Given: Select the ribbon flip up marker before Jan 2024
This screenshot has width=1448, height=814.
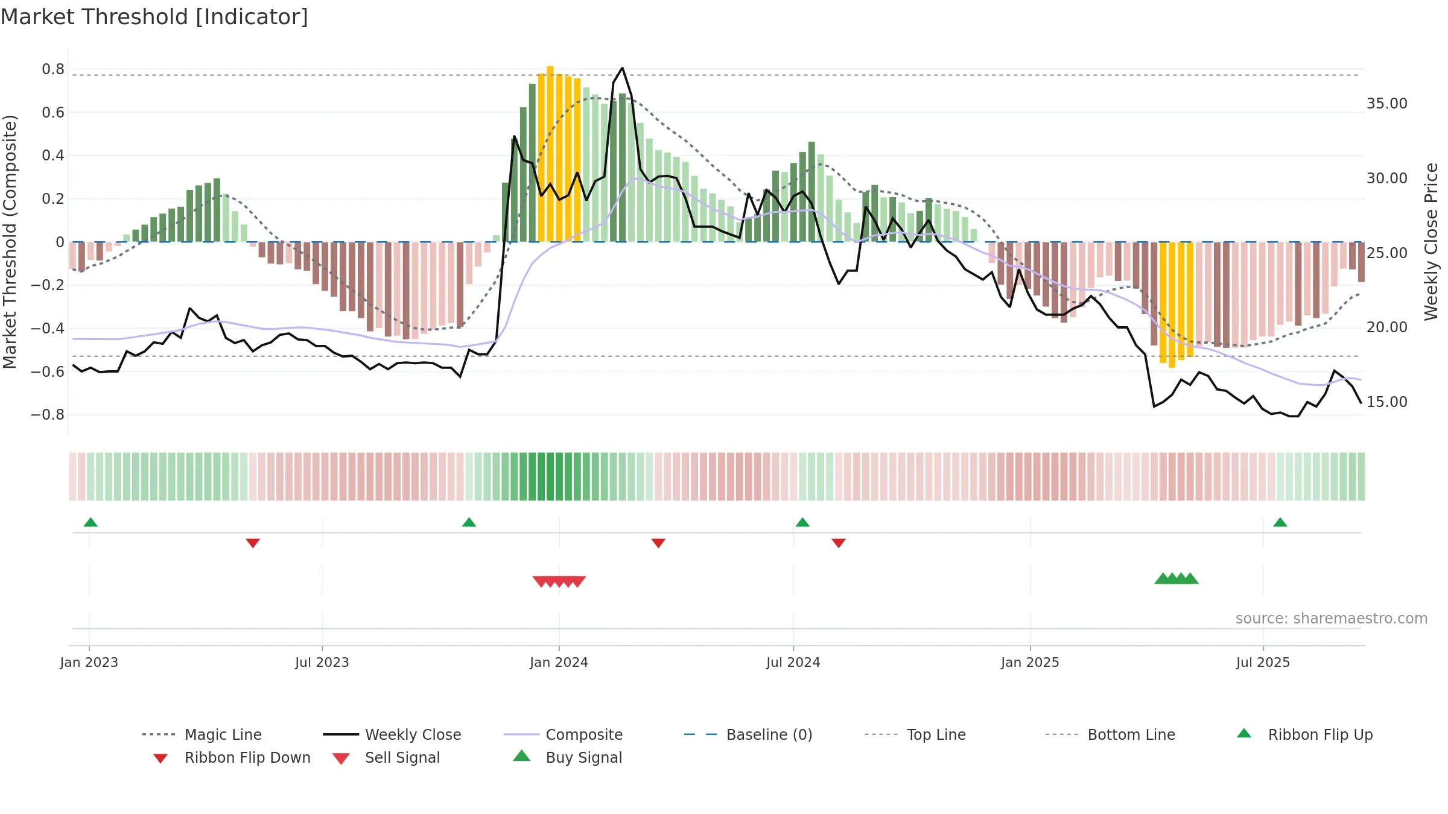Looking at the screenshot, I should (x=469, y=522).
